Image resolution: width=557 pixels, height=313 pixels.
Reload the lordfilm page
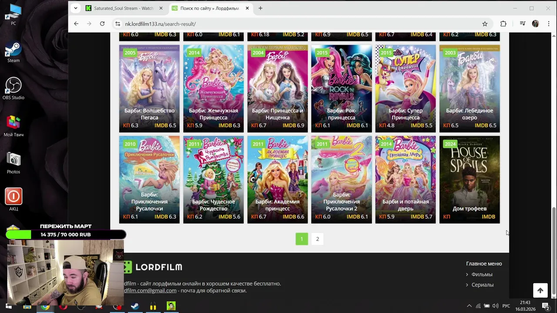tap(102, 24)
